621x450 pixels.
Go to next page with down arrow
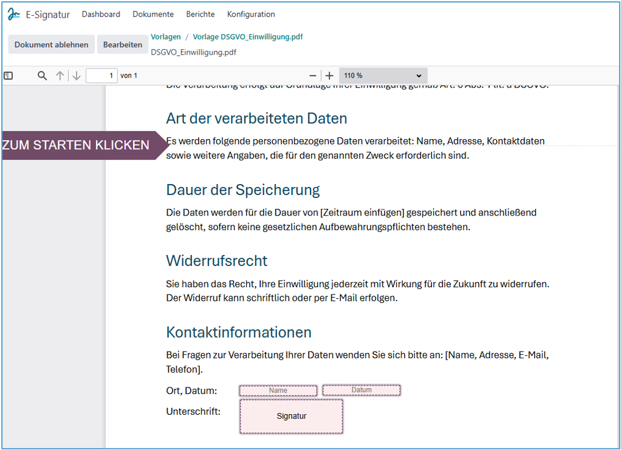coord(76,76)
